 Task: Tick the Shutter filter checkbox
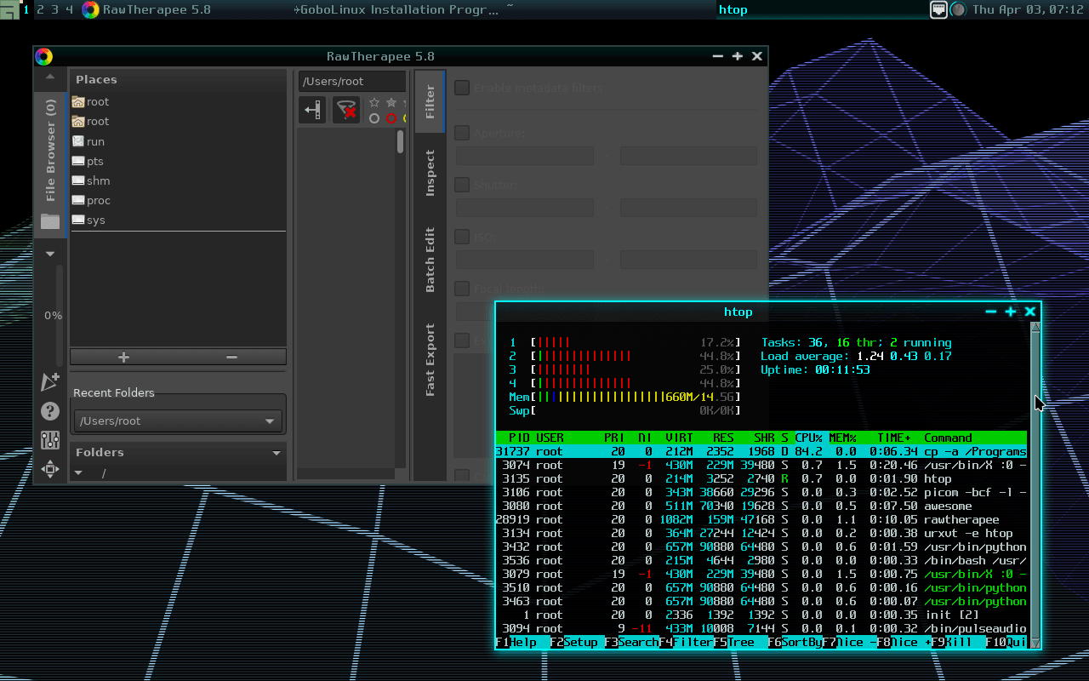(x=462, y=185)
